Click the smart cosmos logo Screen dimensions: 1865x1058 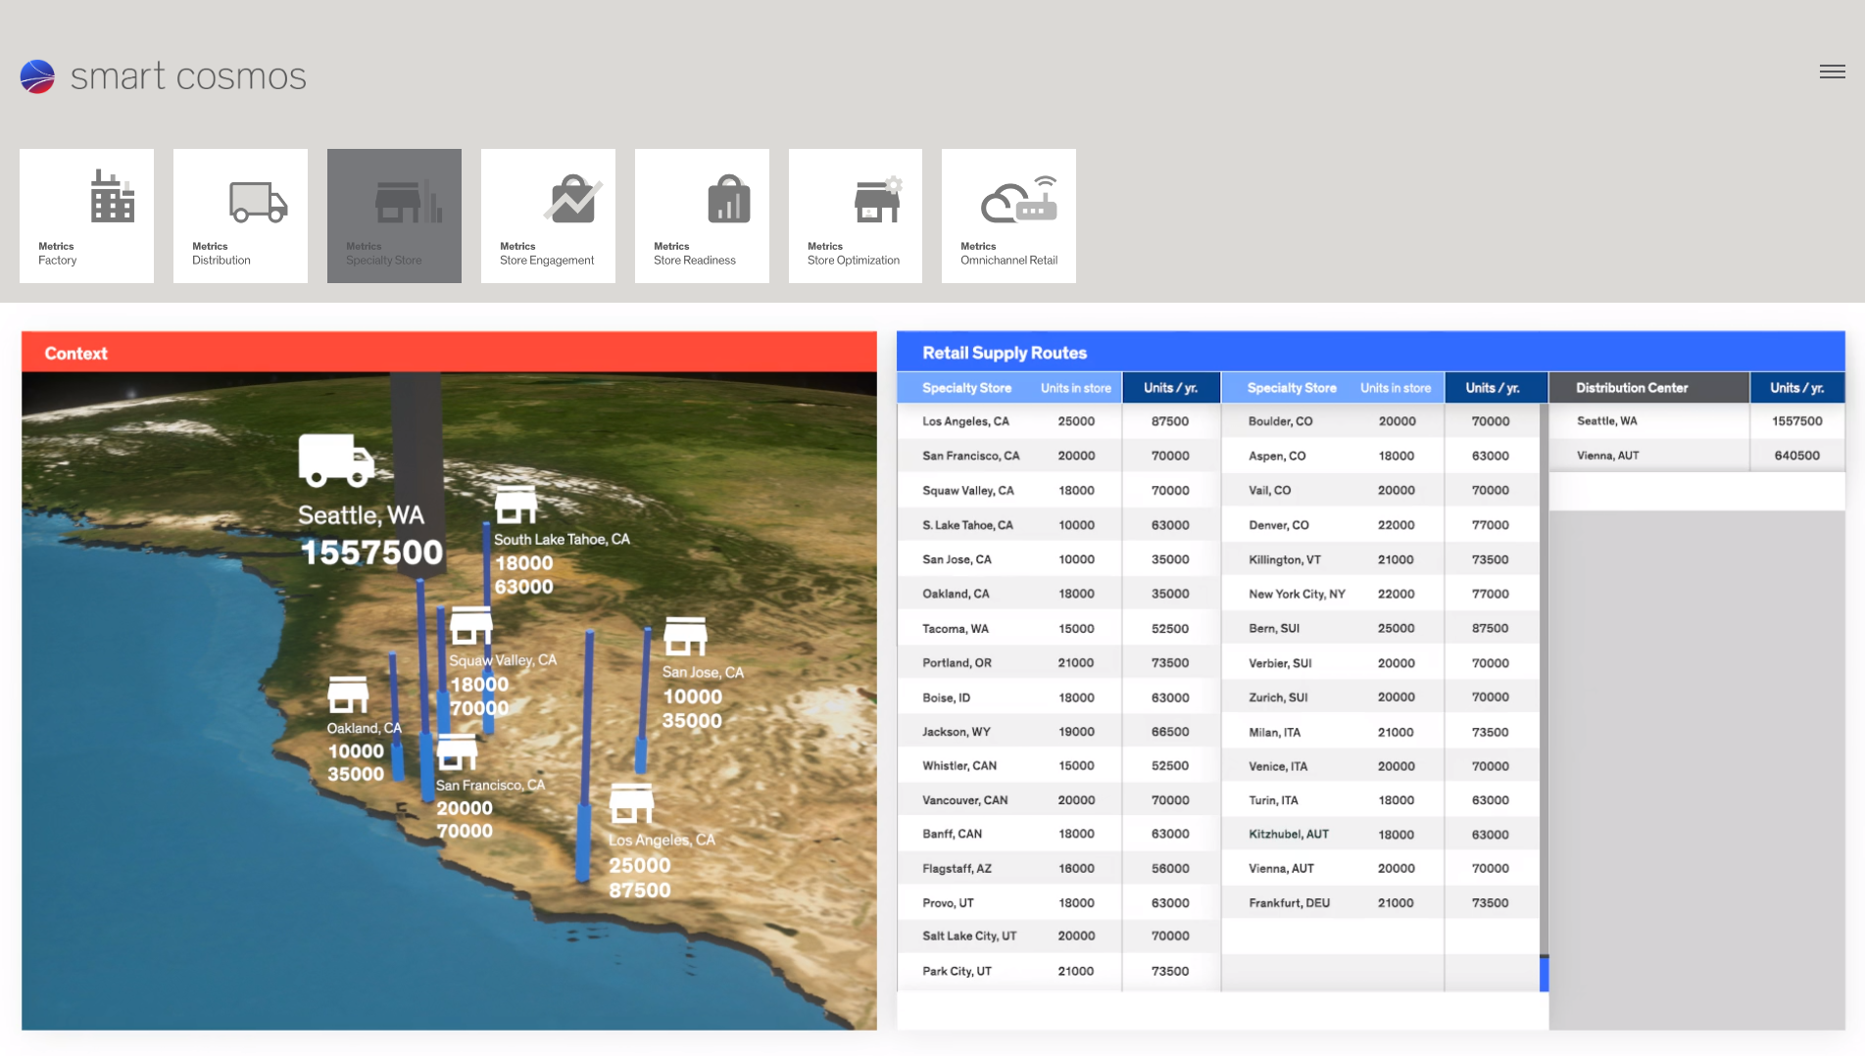[163, 76]
